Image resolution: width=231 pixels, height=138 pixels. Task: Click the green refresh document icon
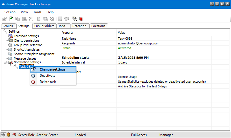point(11,19)
